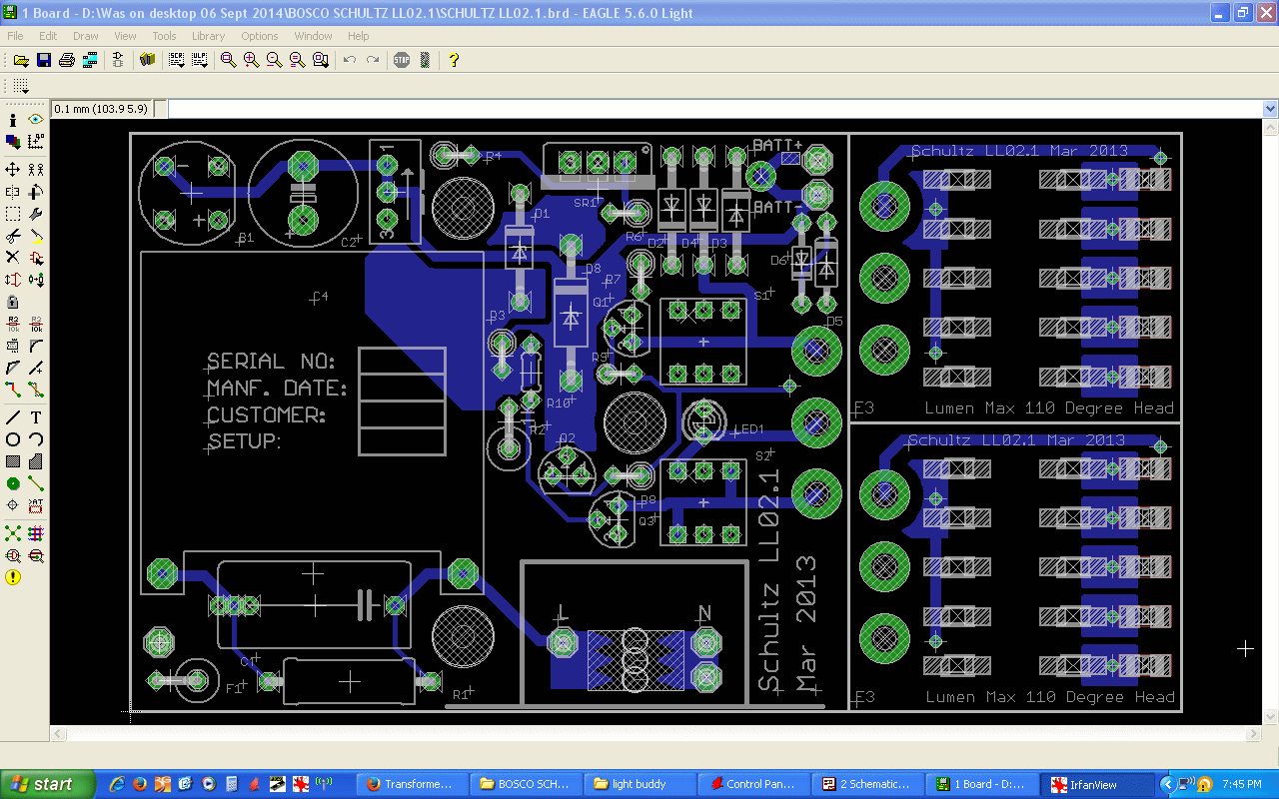Select the Cut (scissors) tool

click(x=13, y=236)
